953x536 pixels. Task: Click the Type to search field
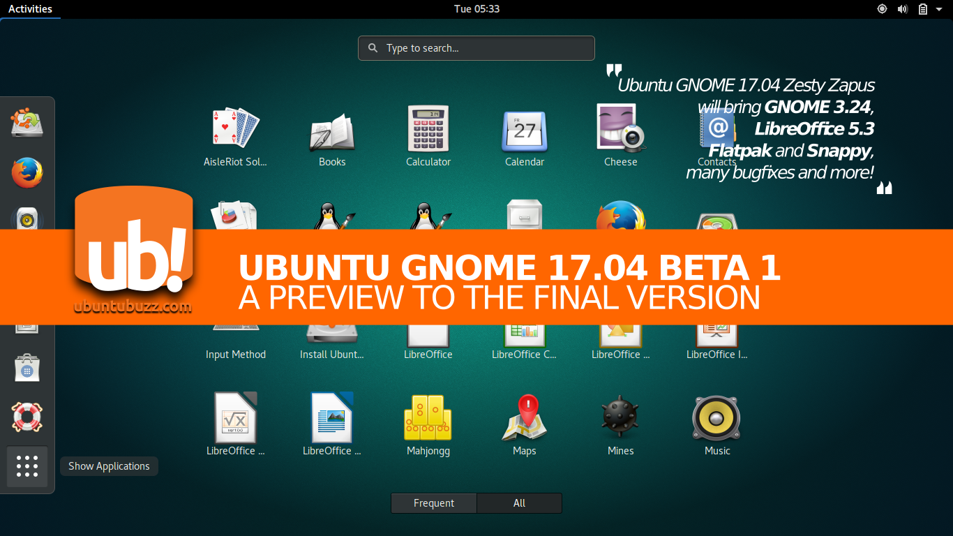pos(476,48)
